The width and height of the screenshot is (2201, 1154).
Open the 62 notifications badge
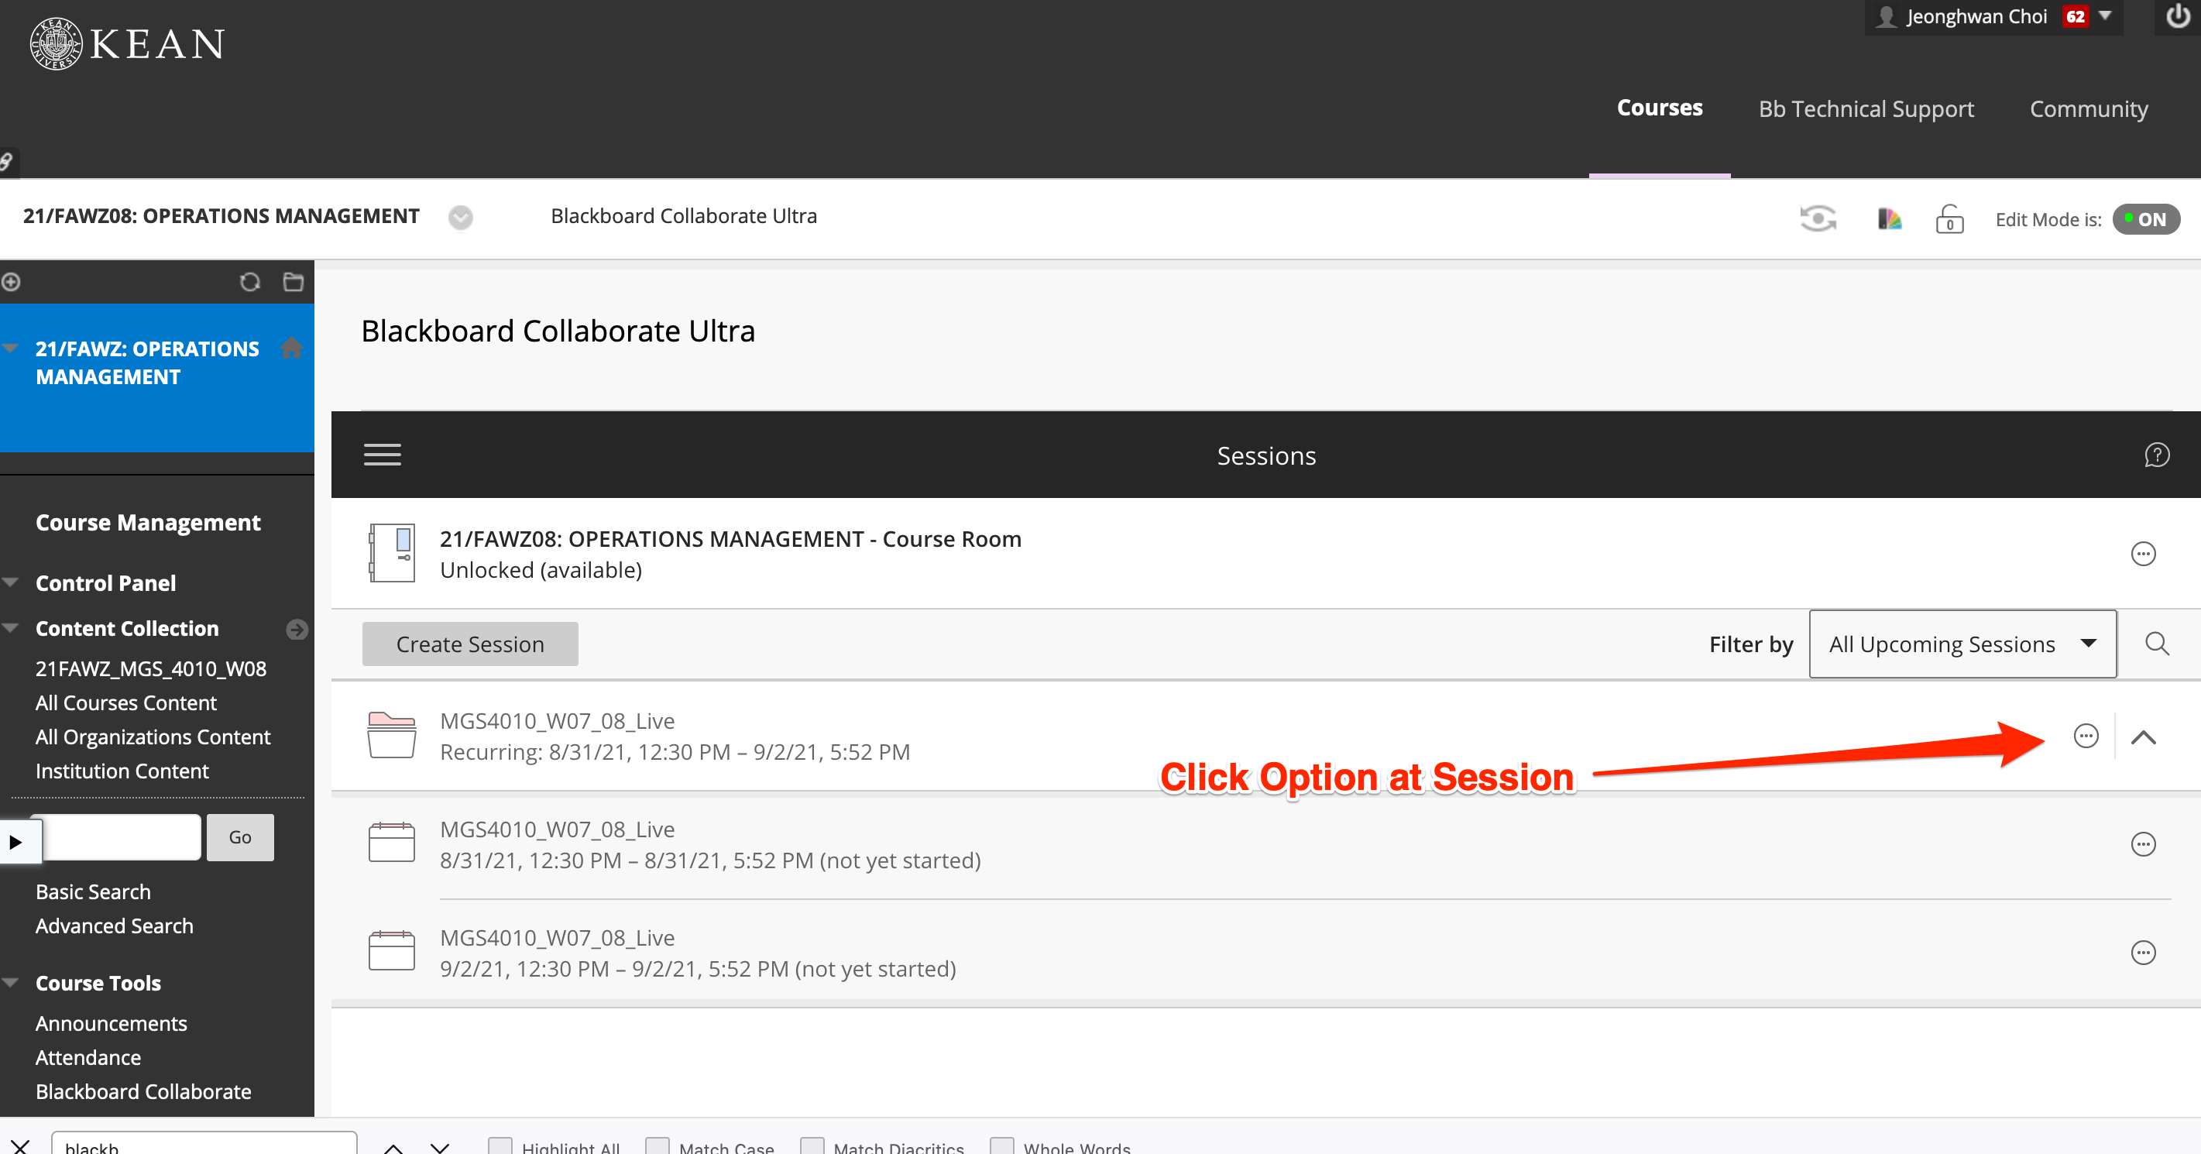[2076, 16]
